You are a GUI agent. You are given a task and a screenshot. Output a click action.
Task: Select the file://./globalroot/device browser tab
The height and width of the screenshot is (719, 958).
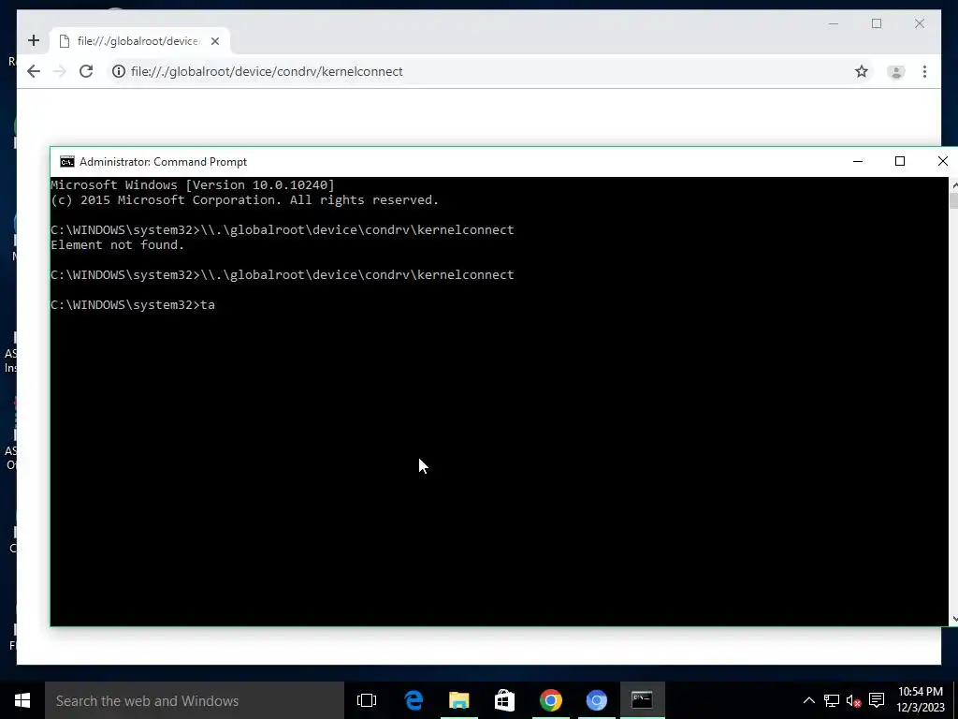[x=140, y=41]
